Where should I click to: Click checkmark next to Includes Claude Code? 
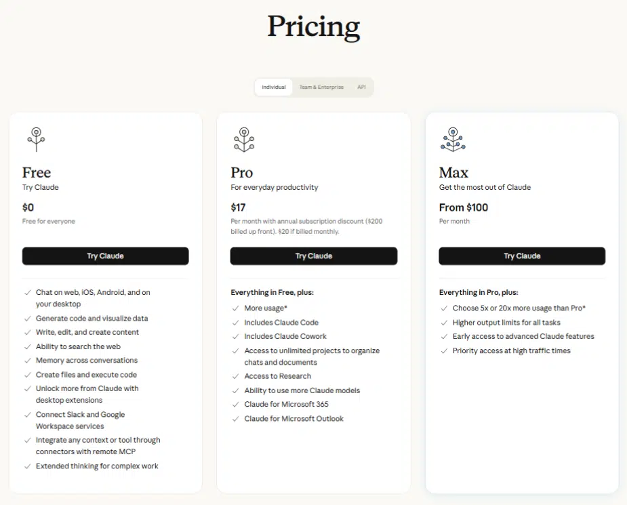[235, 323]
